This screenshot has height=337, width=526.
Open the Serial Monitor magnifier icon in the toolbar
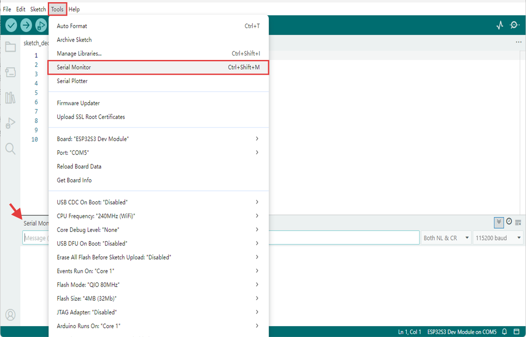tap(515, 25)
